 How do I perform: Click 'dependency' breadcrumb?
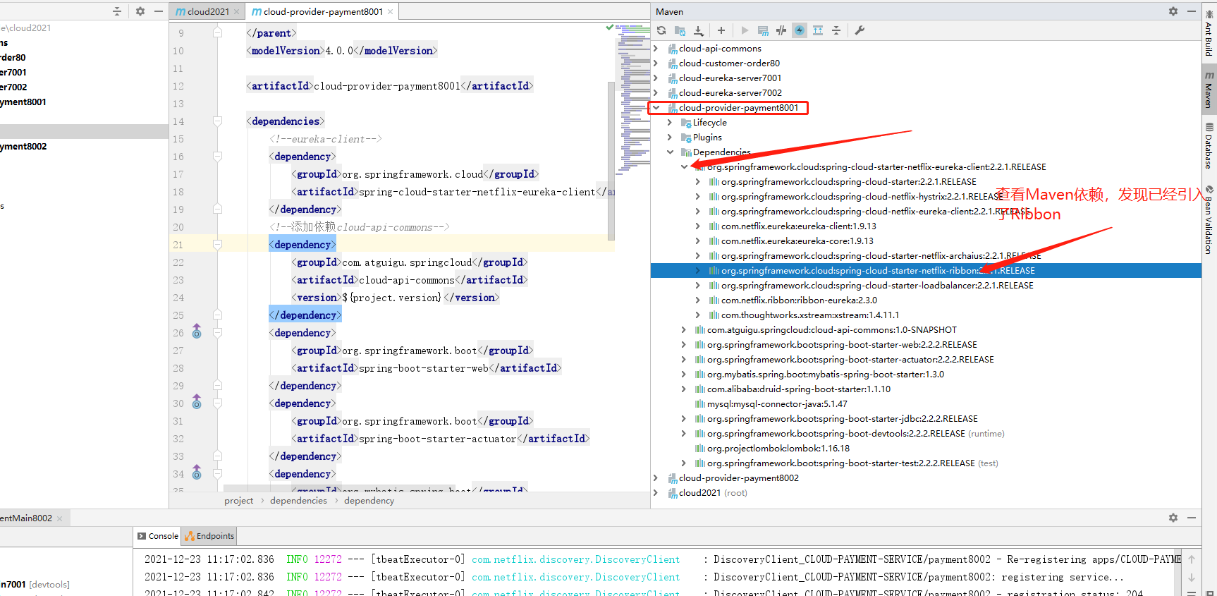pyautogui.click(x=369, y=501)
